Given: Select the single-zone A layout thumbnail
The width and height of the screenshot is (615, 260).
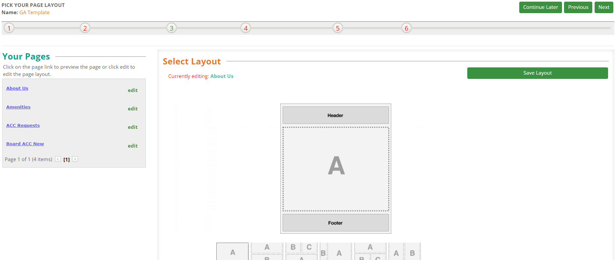Looking at the screenshot, I should (233, 251).
